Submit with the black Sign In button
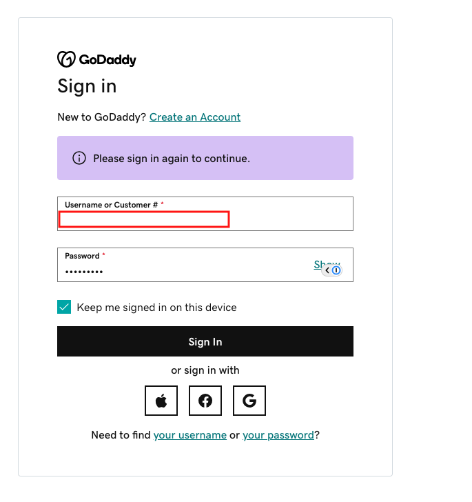Viewport: 472px width, 502px height. tap(205, 341)
